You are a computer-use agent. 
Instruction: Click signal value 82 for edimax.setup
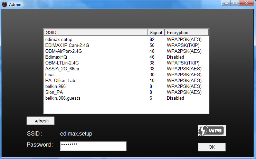pyautogui.click(x=152, y=39)
